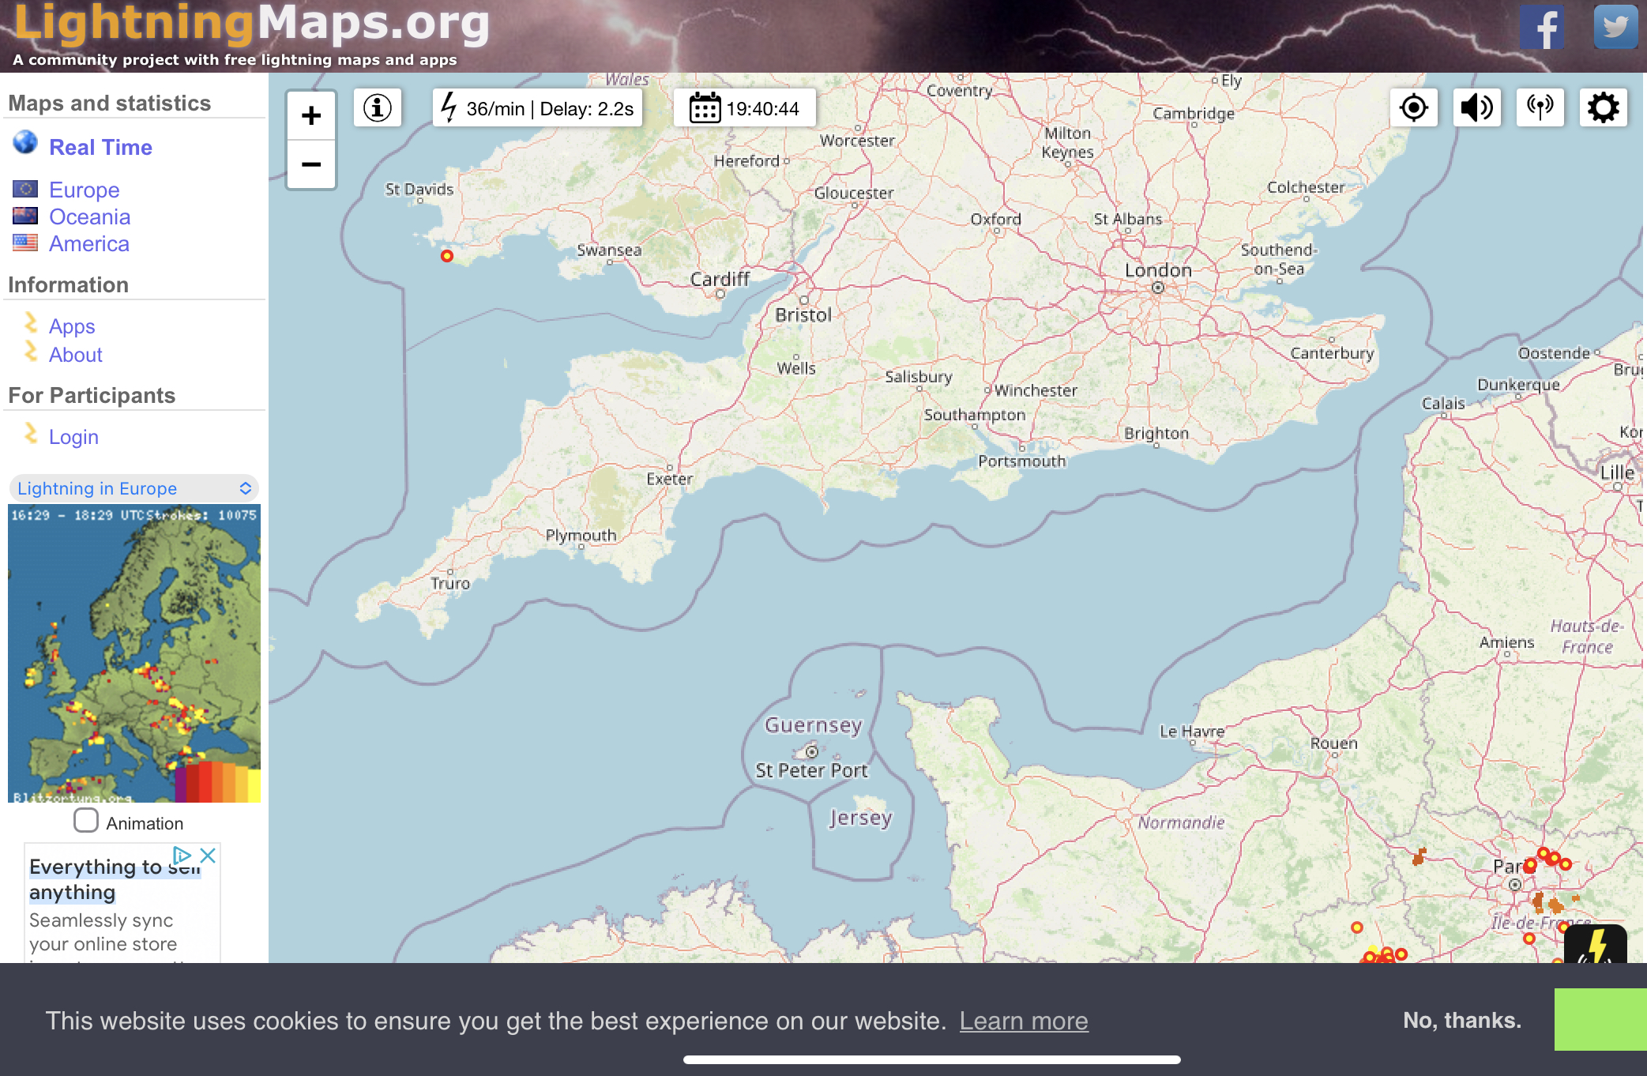Click the flag icon beside Oceania
The image size is (1647, 1076).
pos(25,216)
